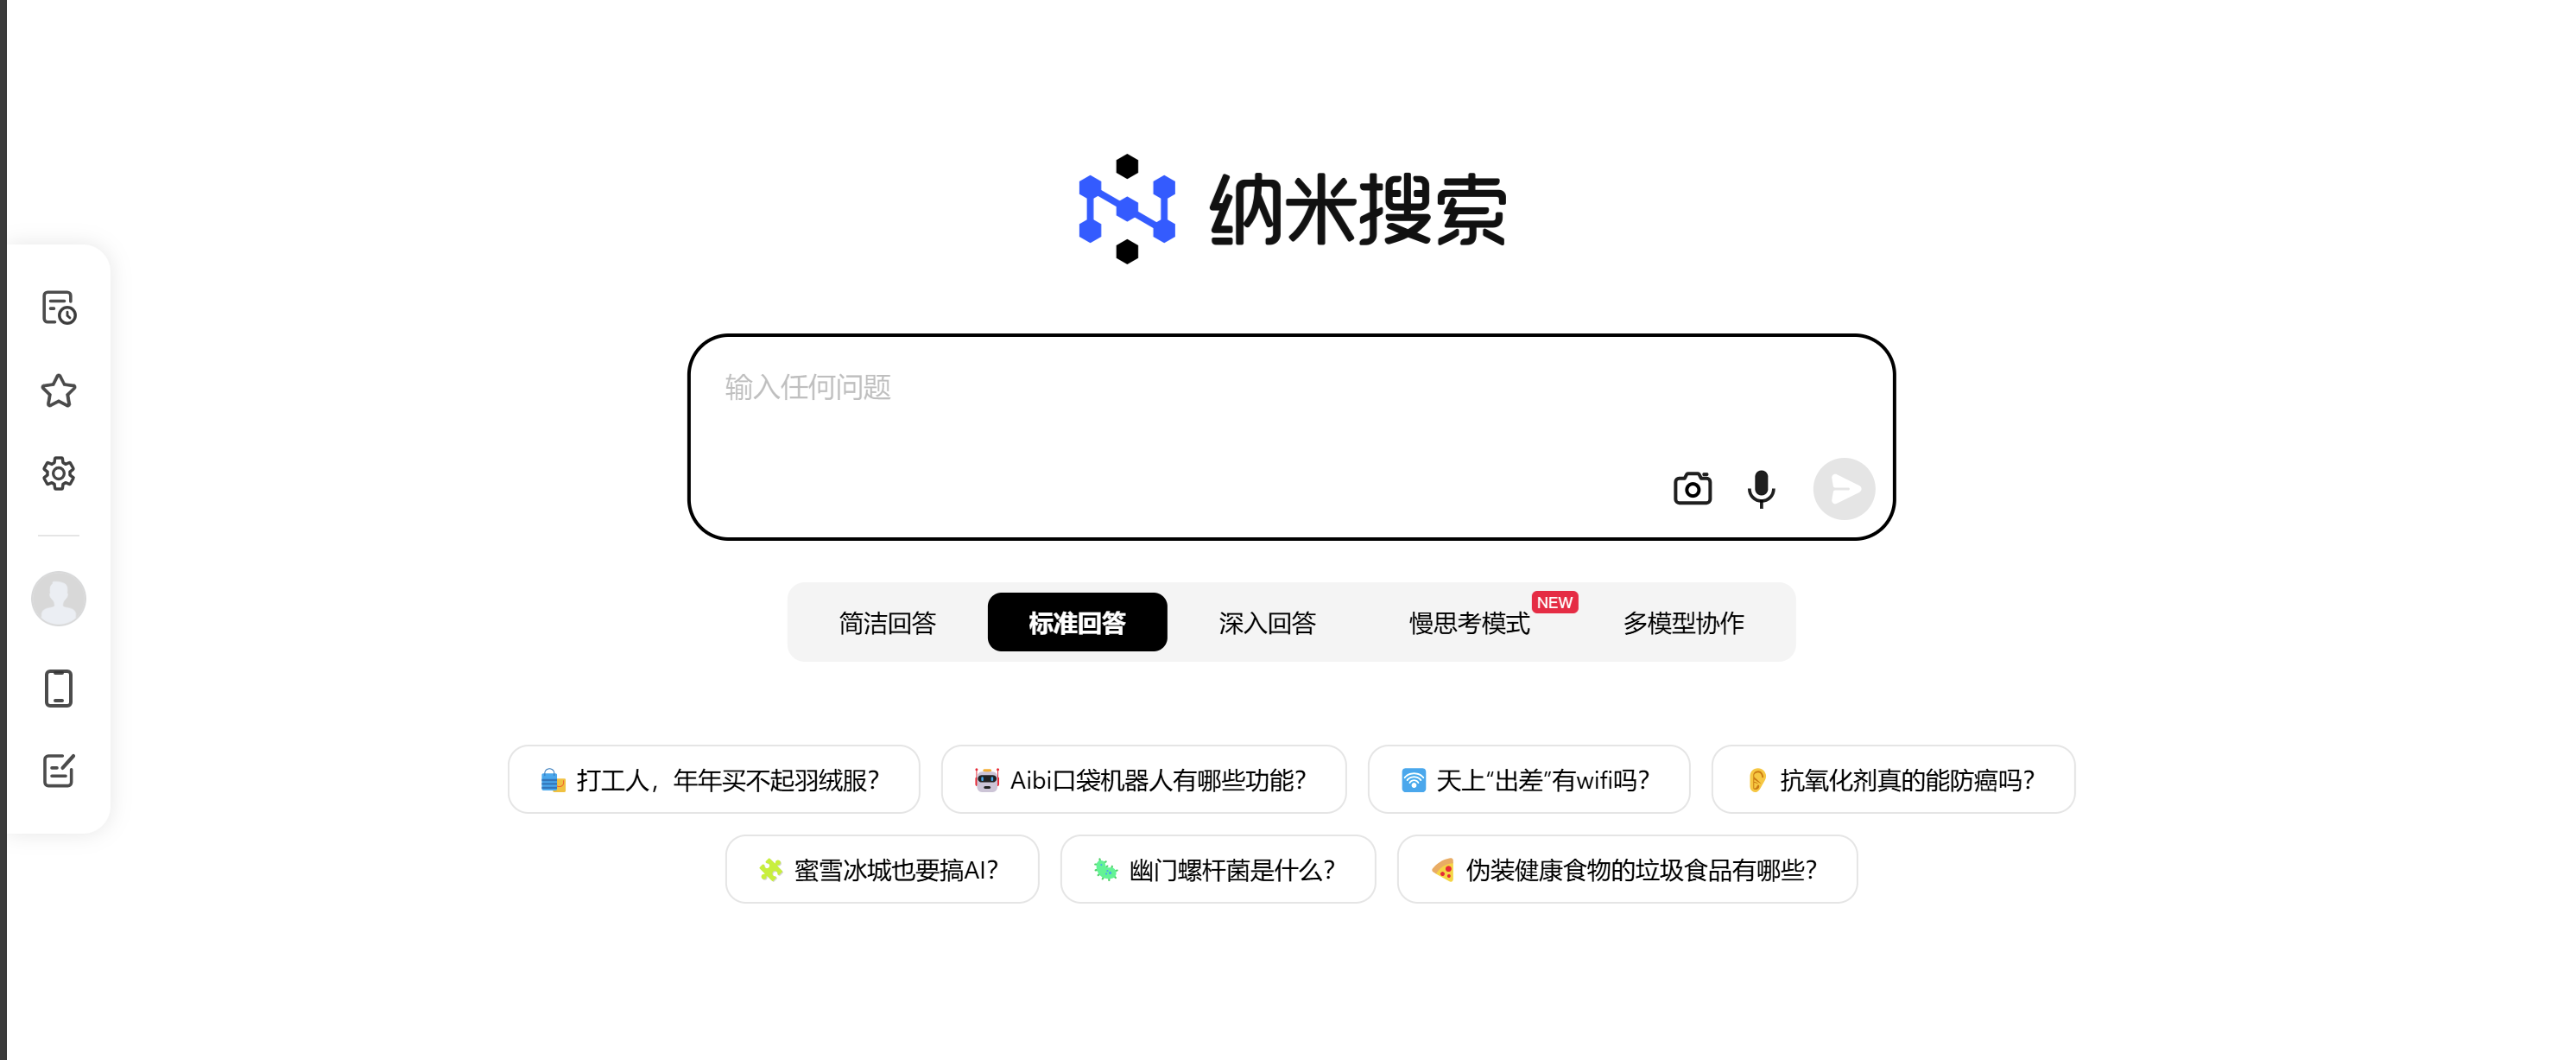Click the microphone voice input icon
The width and height of the screenshot is (2576, 1060).
tap(1761, 488)
